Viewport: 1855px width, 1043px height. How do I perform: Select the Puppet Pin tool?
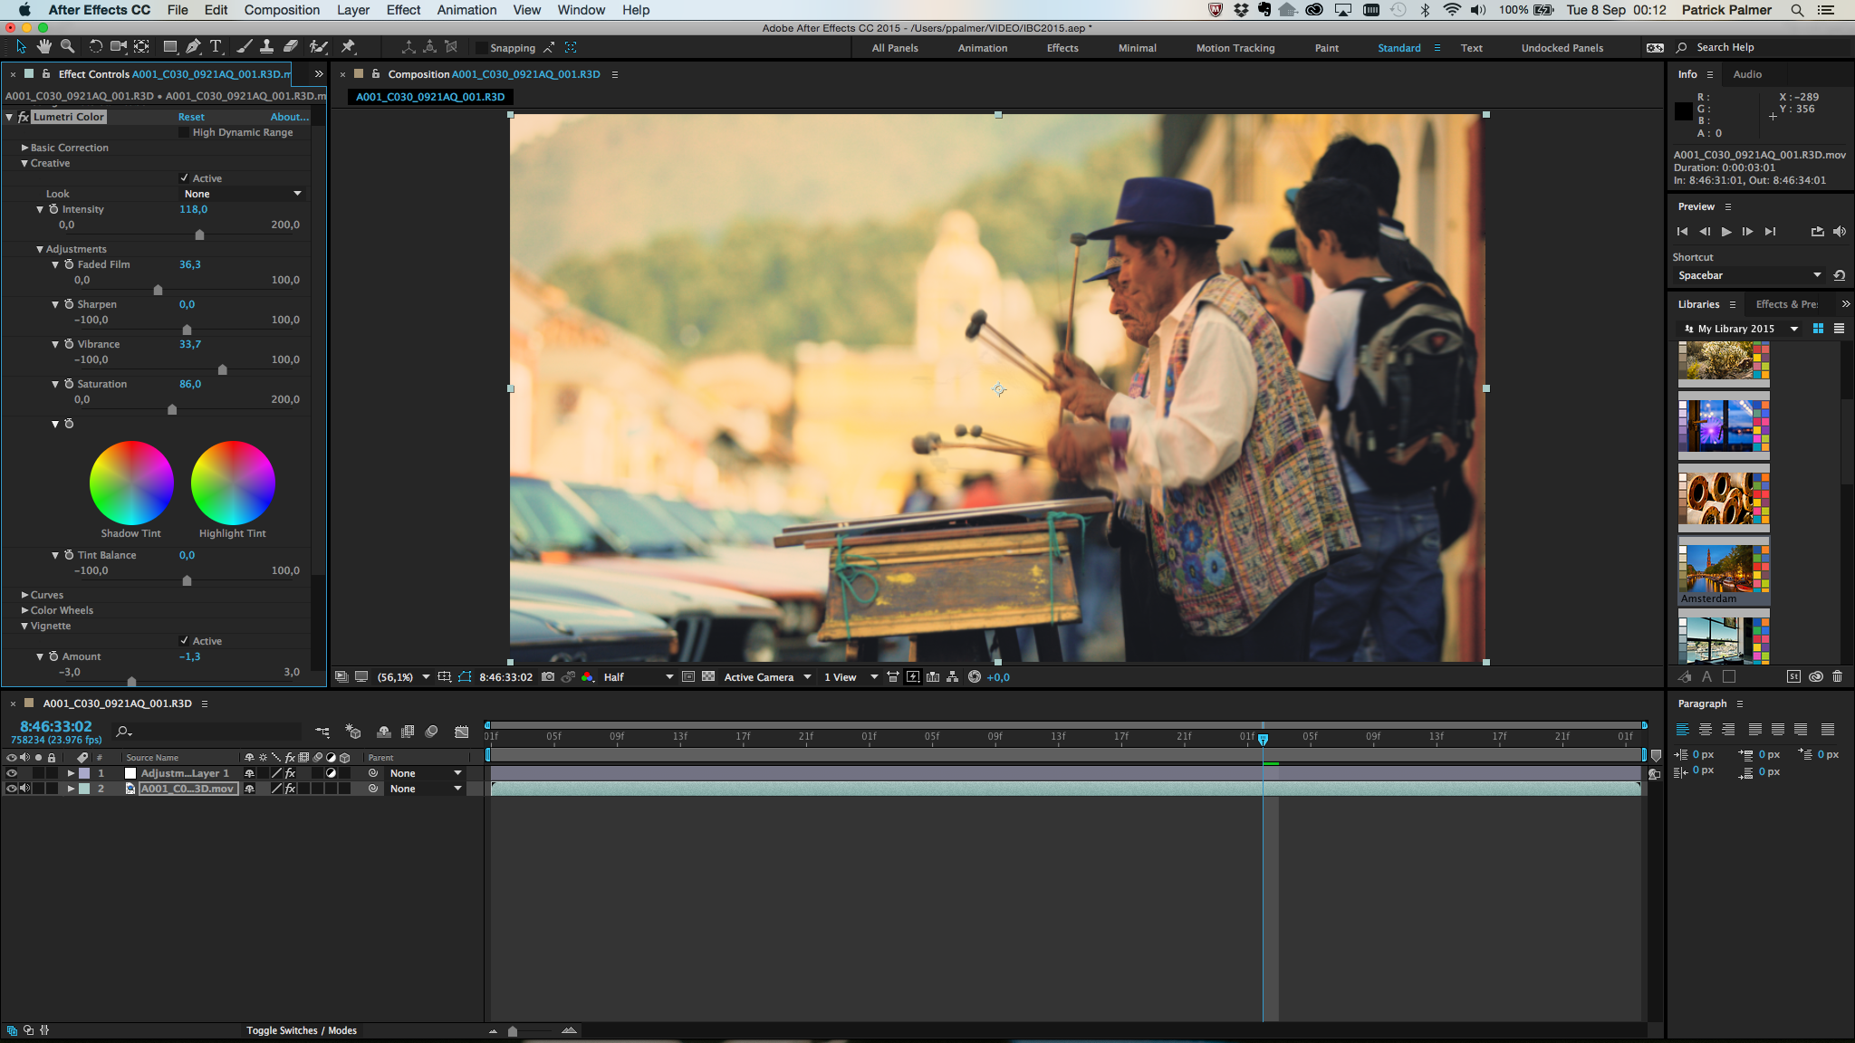pyautogui.click(x=348, y=46)
